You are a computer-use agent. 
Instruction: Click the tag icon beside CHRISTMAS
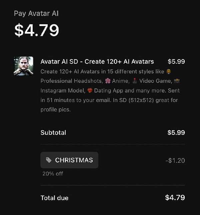(49, 160)
